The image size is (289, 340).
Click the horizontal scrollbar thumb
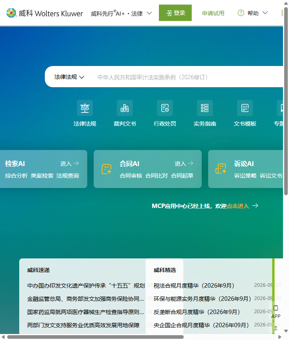[95, 337]
